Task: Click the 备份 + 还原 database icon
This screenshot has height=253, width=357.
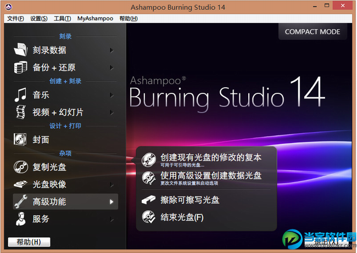Action: point(21,67)
